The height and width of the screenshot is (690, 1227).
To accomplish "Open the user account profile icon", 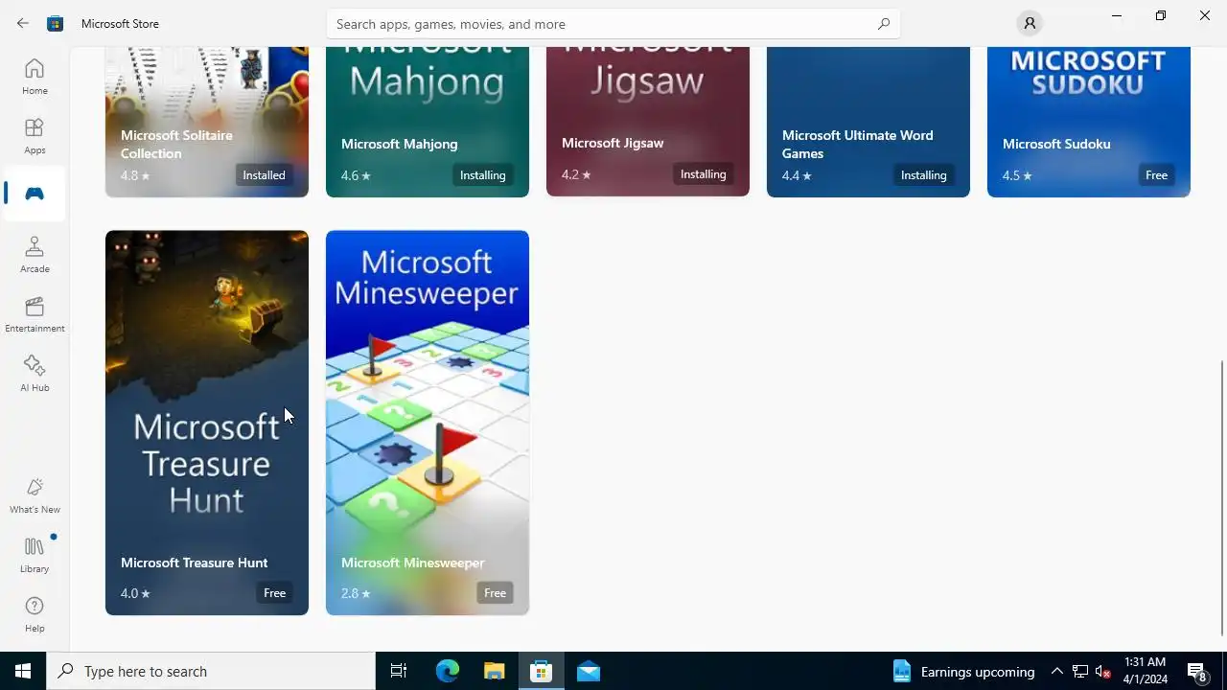I will (1030, 23).
